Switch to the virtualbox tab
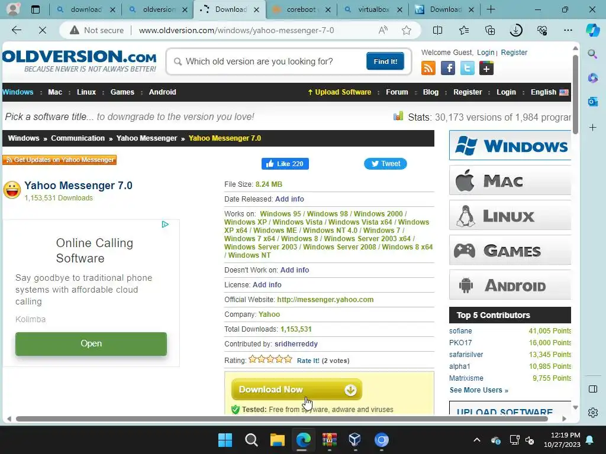 [373, 9]
